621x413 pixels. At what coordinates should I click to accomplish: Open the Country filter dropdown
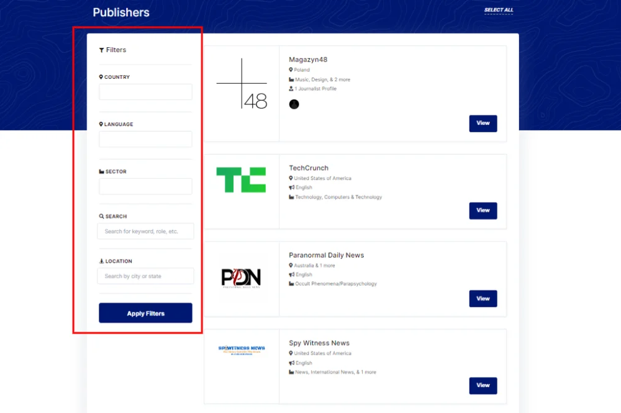(x=145, y=92)
